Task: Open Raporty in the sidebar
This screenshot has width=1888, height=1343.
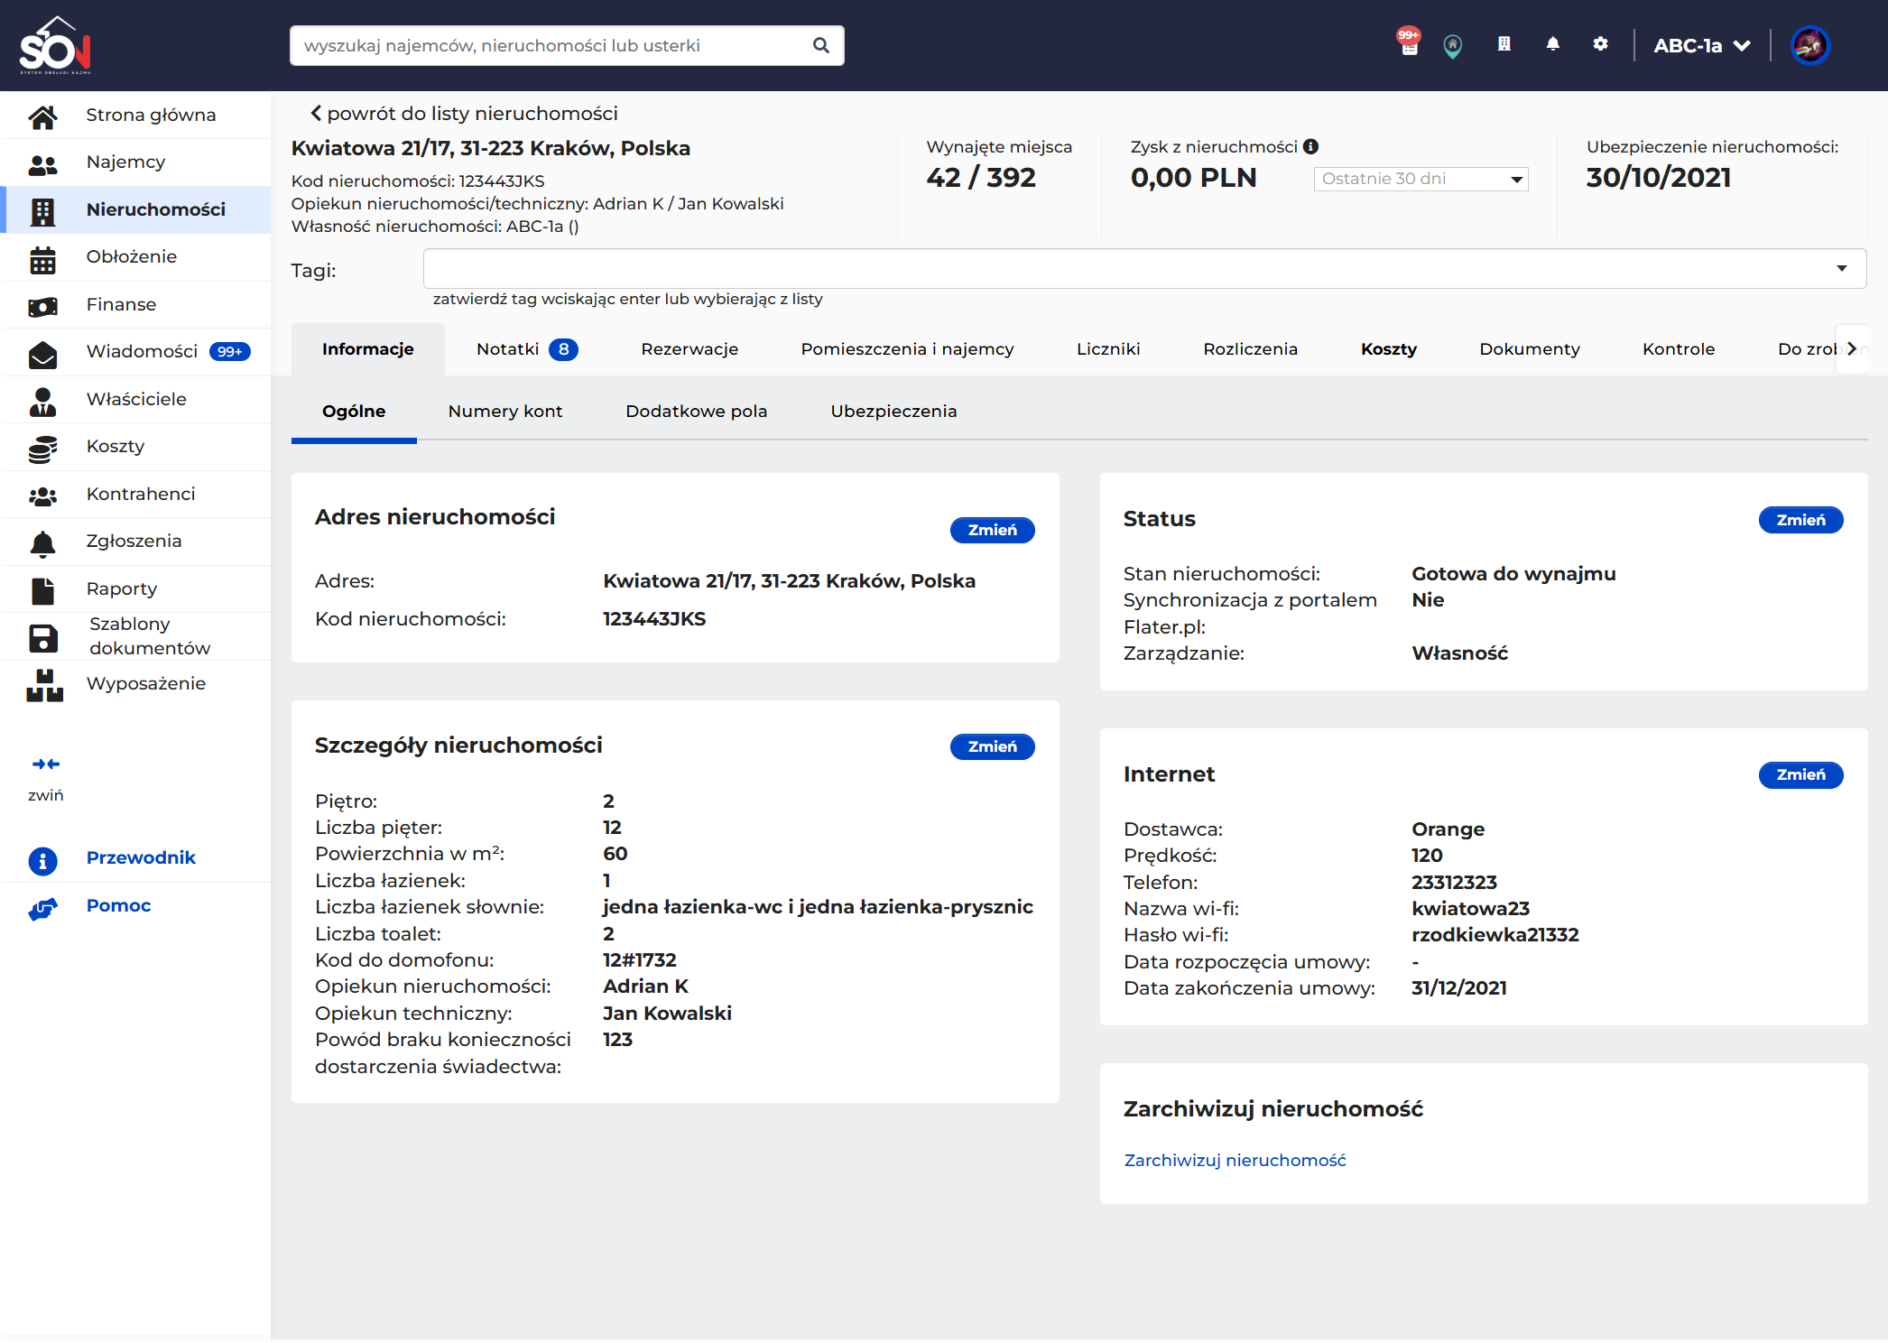Action: 135,589
